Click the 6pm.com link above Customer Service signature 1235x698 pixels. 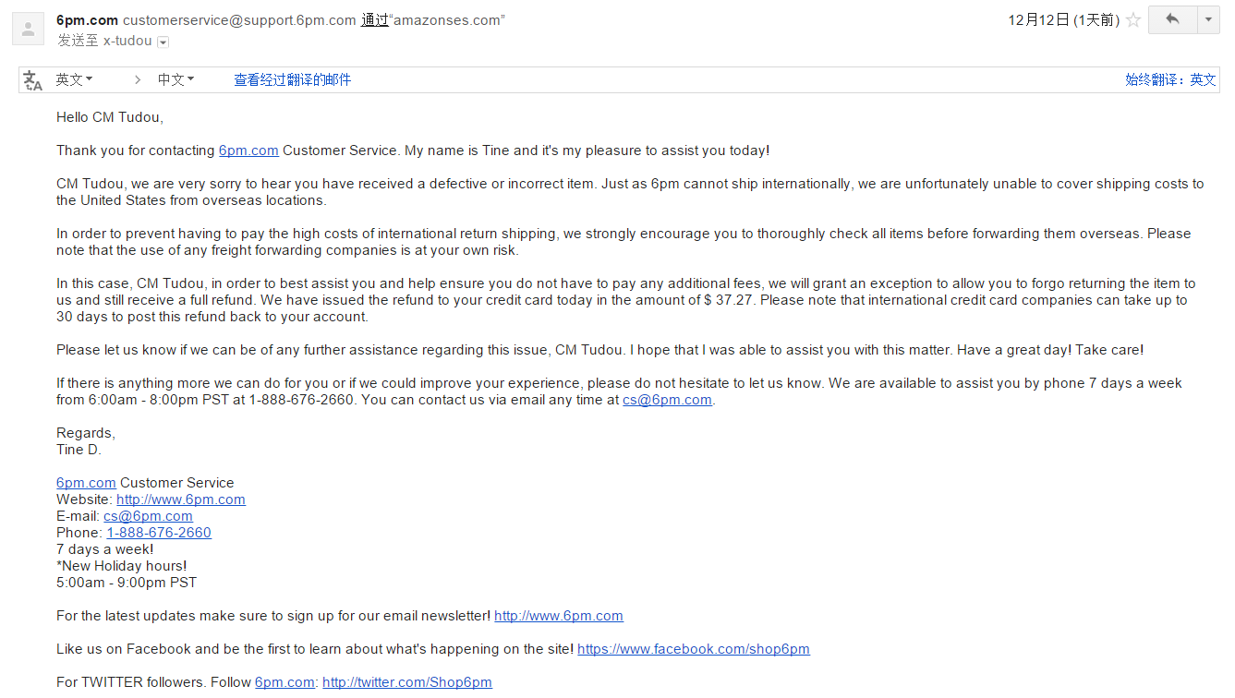pos(86,483)
